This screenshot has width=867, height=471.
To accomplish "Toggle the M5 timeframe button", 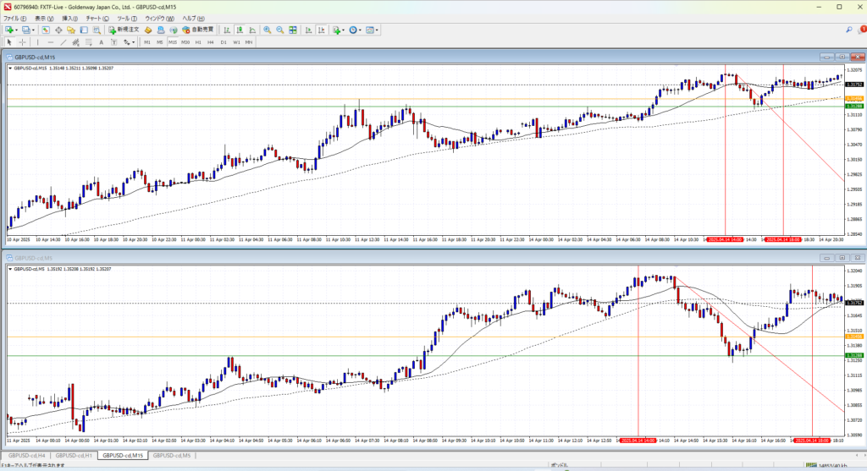I will pyautogui.click(x=159, y=41).
